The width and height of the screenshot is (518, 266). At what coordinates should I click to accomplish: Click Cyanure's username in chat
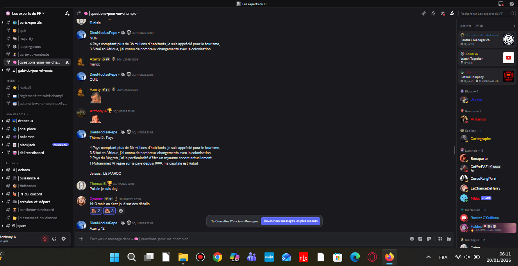[x=96, y=199]
